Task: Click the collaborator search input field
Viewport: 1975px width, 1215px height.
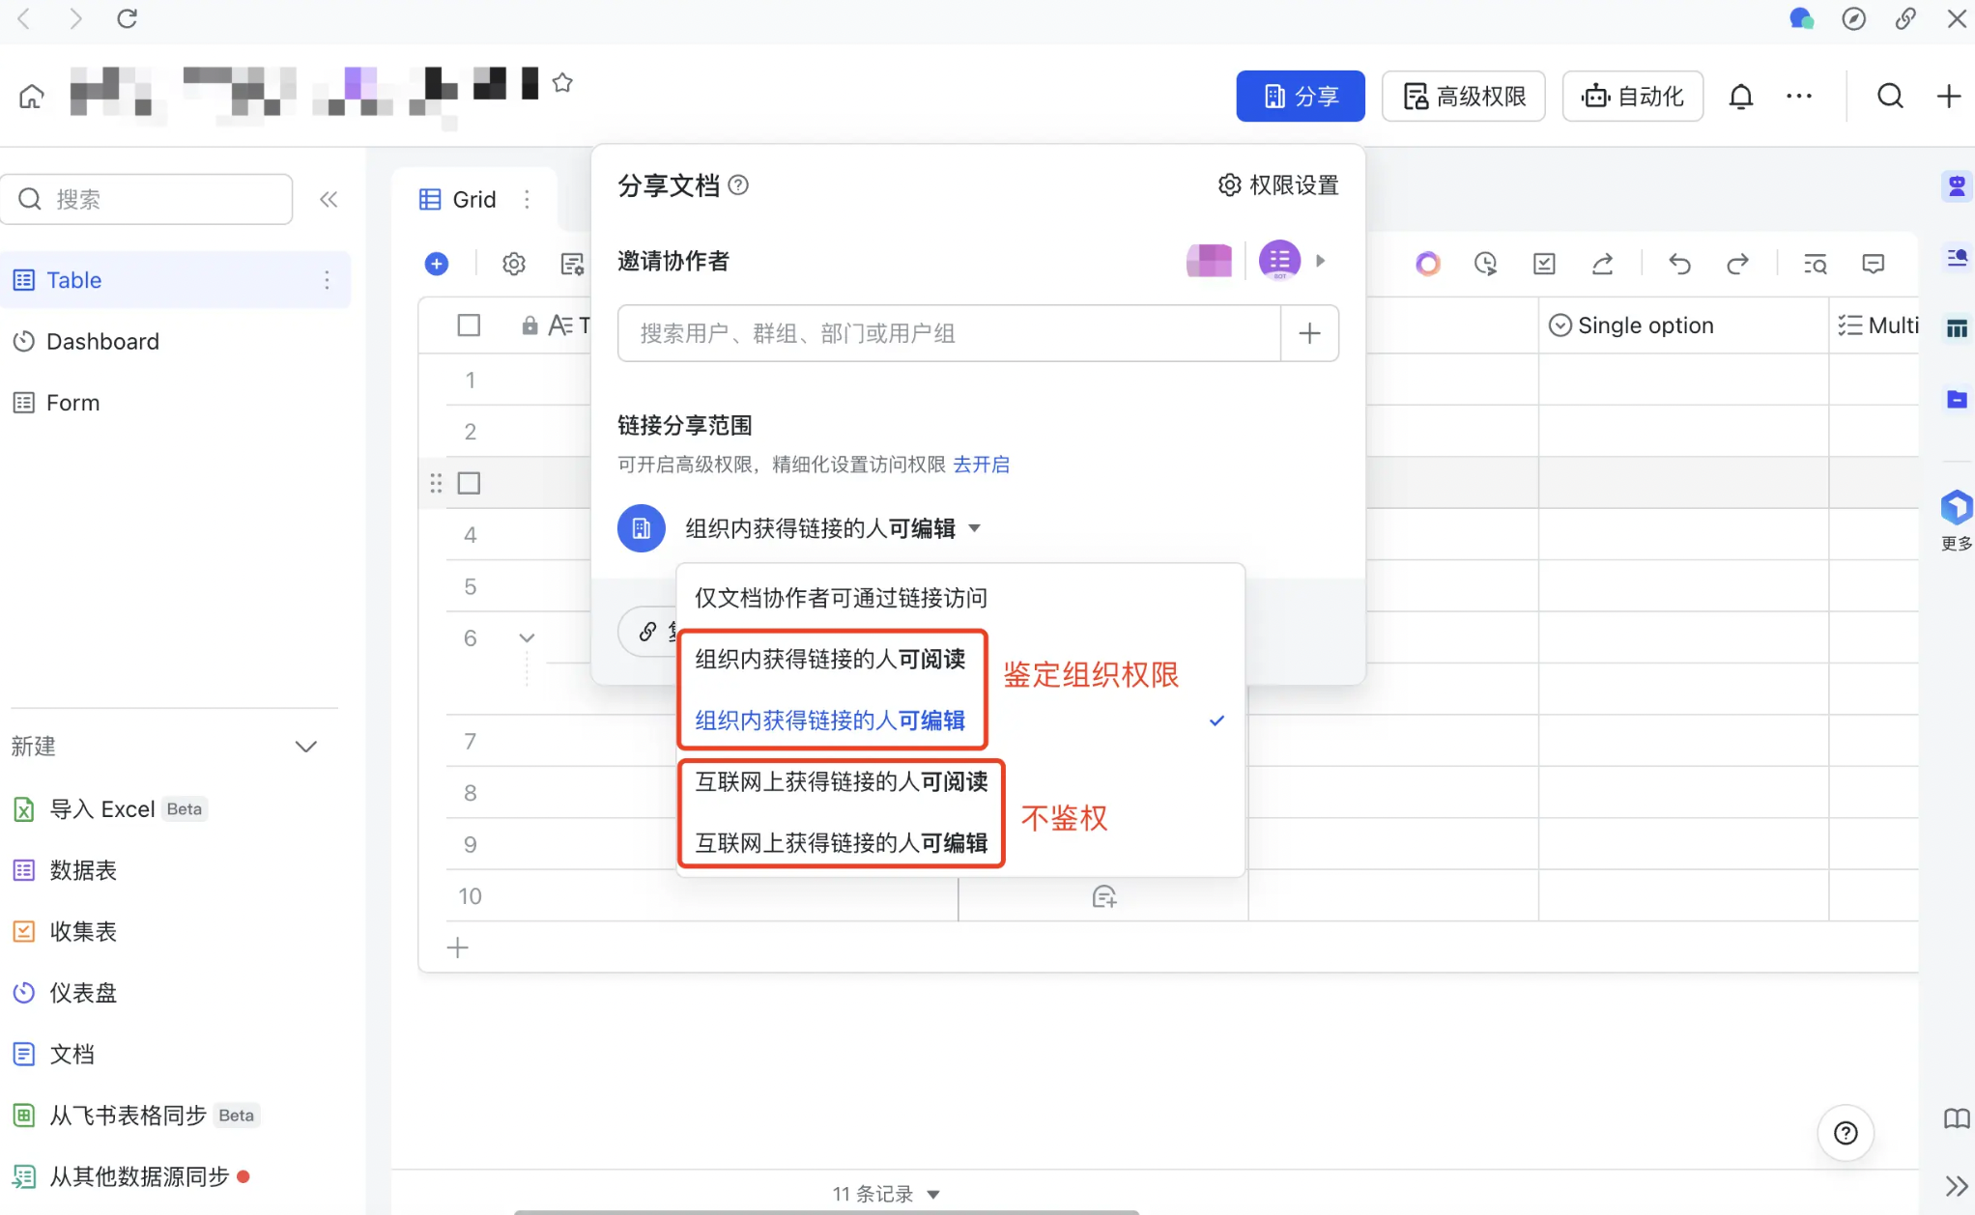Action: click(x=949, y=333)
